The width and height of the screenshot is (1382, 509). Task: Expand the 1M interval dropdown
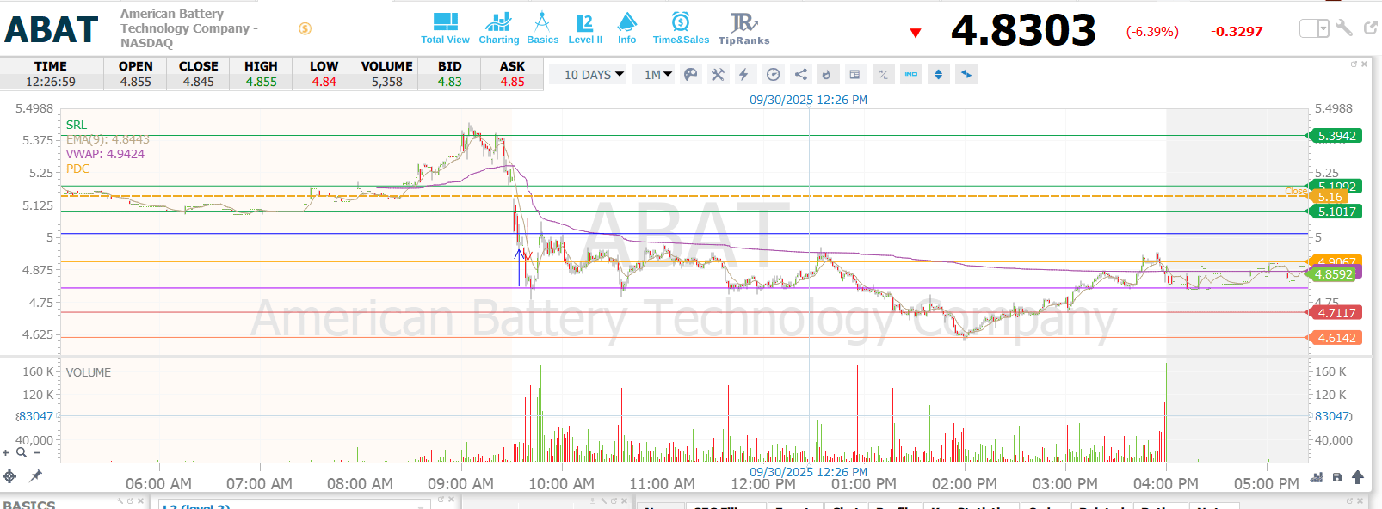click(658, 75)
